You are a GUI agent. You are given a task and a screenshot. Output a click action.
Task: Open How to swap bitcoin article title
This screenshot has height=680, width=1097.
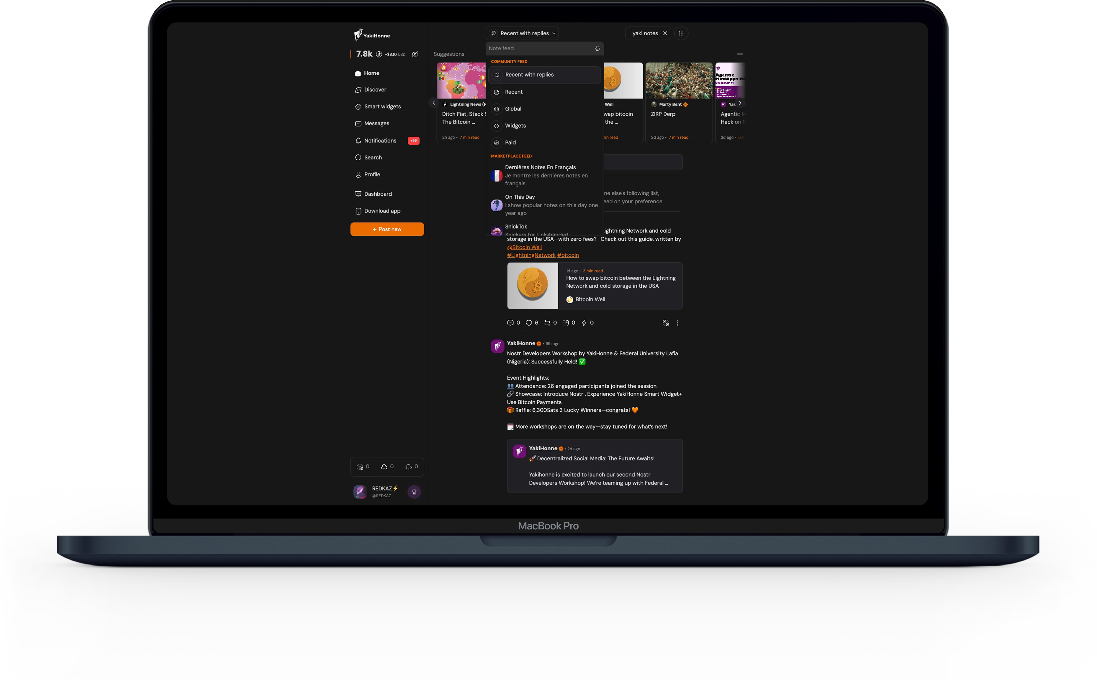(621, 282)
